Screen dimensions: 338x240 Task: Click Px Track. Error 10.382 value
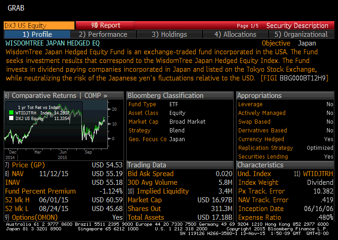pyautogui.click(x=323, y=191)
